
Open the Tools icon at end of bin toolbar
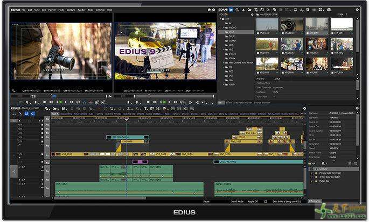pos(329,10)
